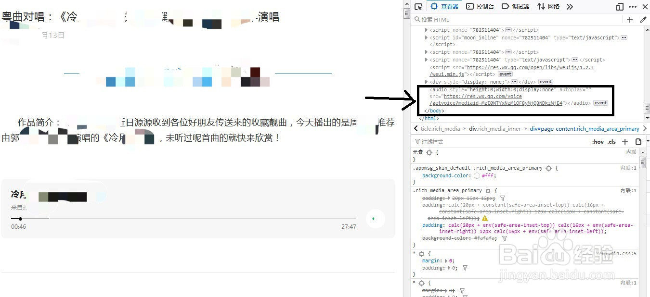Click the ellipsis badge of moon_inline script
The height and width of the screenshot is (297, 650).
624,37
